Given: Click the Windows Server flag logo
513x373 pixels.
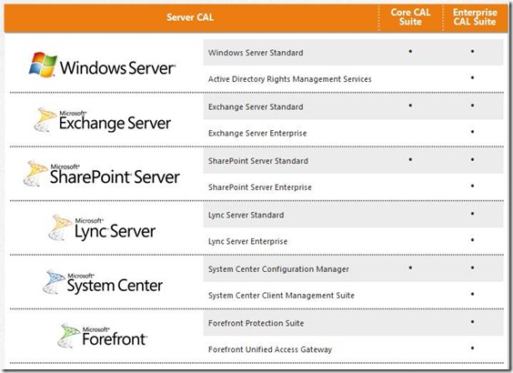Looking at the screenshot, I should coord(43,65).
